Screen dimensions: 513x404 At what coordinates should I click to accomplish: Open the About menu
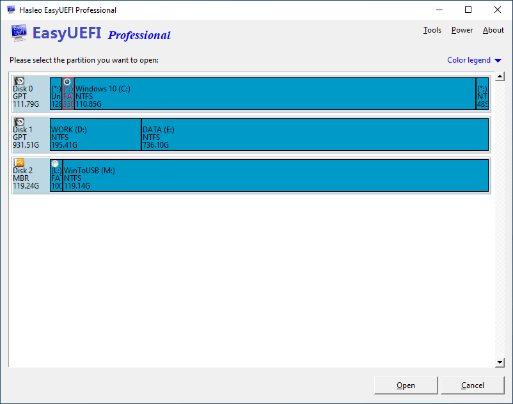pos(493,30)
